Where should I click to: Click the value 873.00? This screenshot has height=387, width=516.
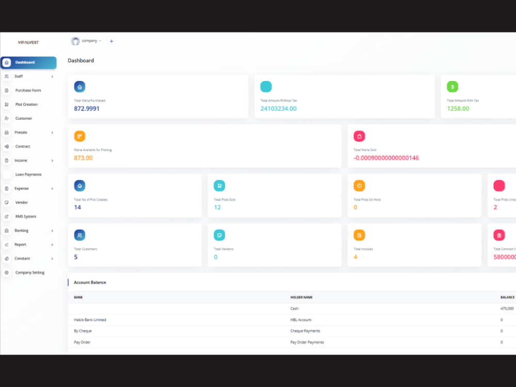(83, 158)
